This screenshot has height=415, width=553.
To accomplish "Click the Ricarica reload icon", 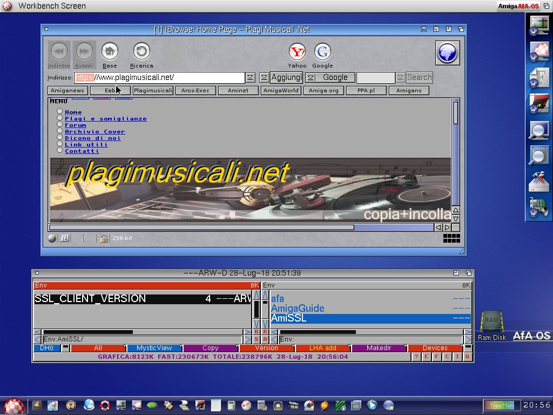I will click(x=141, y=52).
